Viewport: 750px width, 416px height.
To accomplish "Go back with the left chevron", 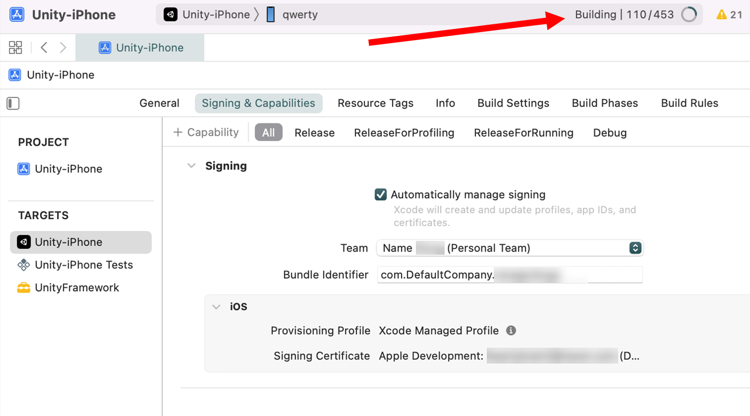I will pos(44,47).
